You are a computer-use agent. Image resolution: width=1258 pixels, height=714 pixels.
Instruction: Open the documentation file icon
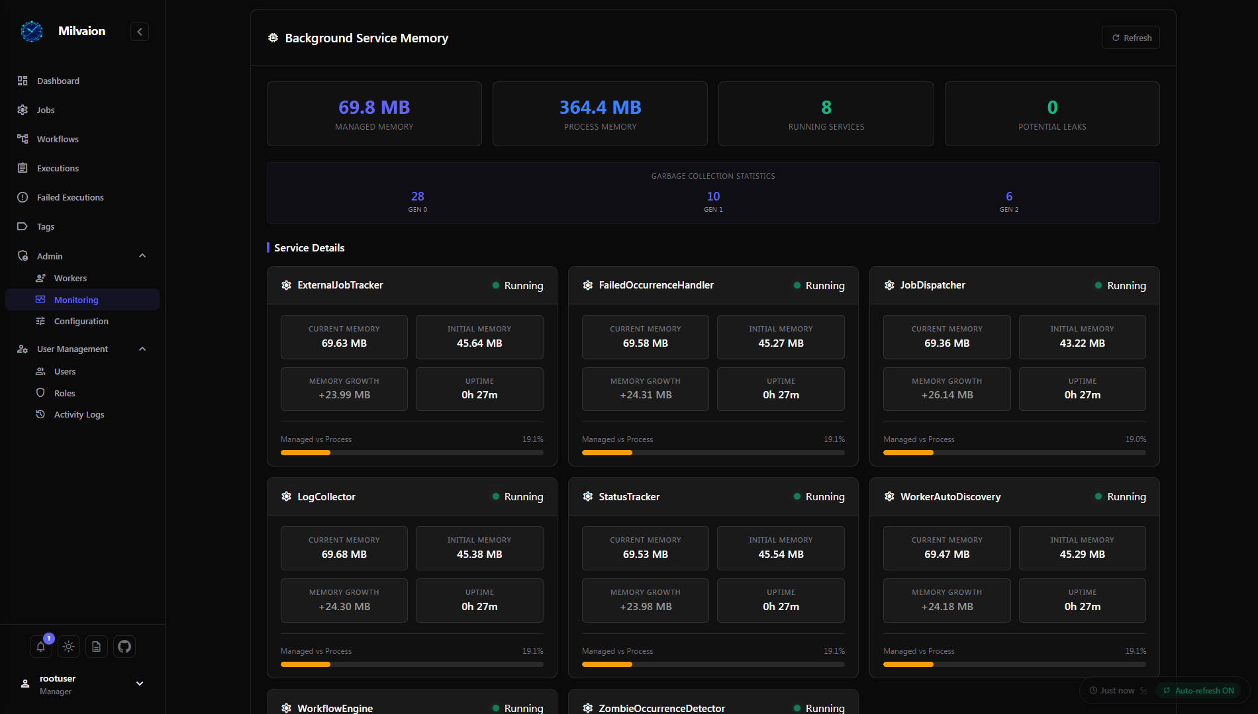(x=97, y=647)
